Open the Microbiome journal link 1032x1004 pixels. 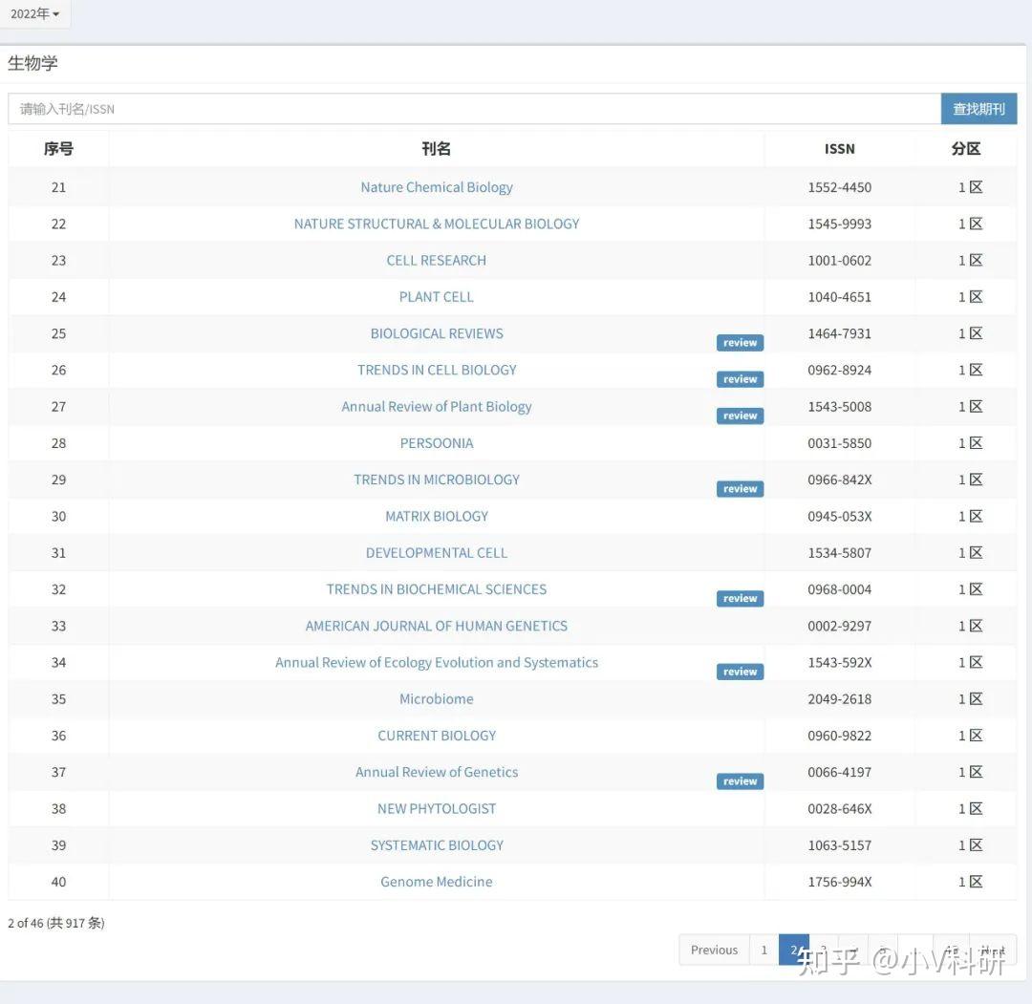pos(437,698)
